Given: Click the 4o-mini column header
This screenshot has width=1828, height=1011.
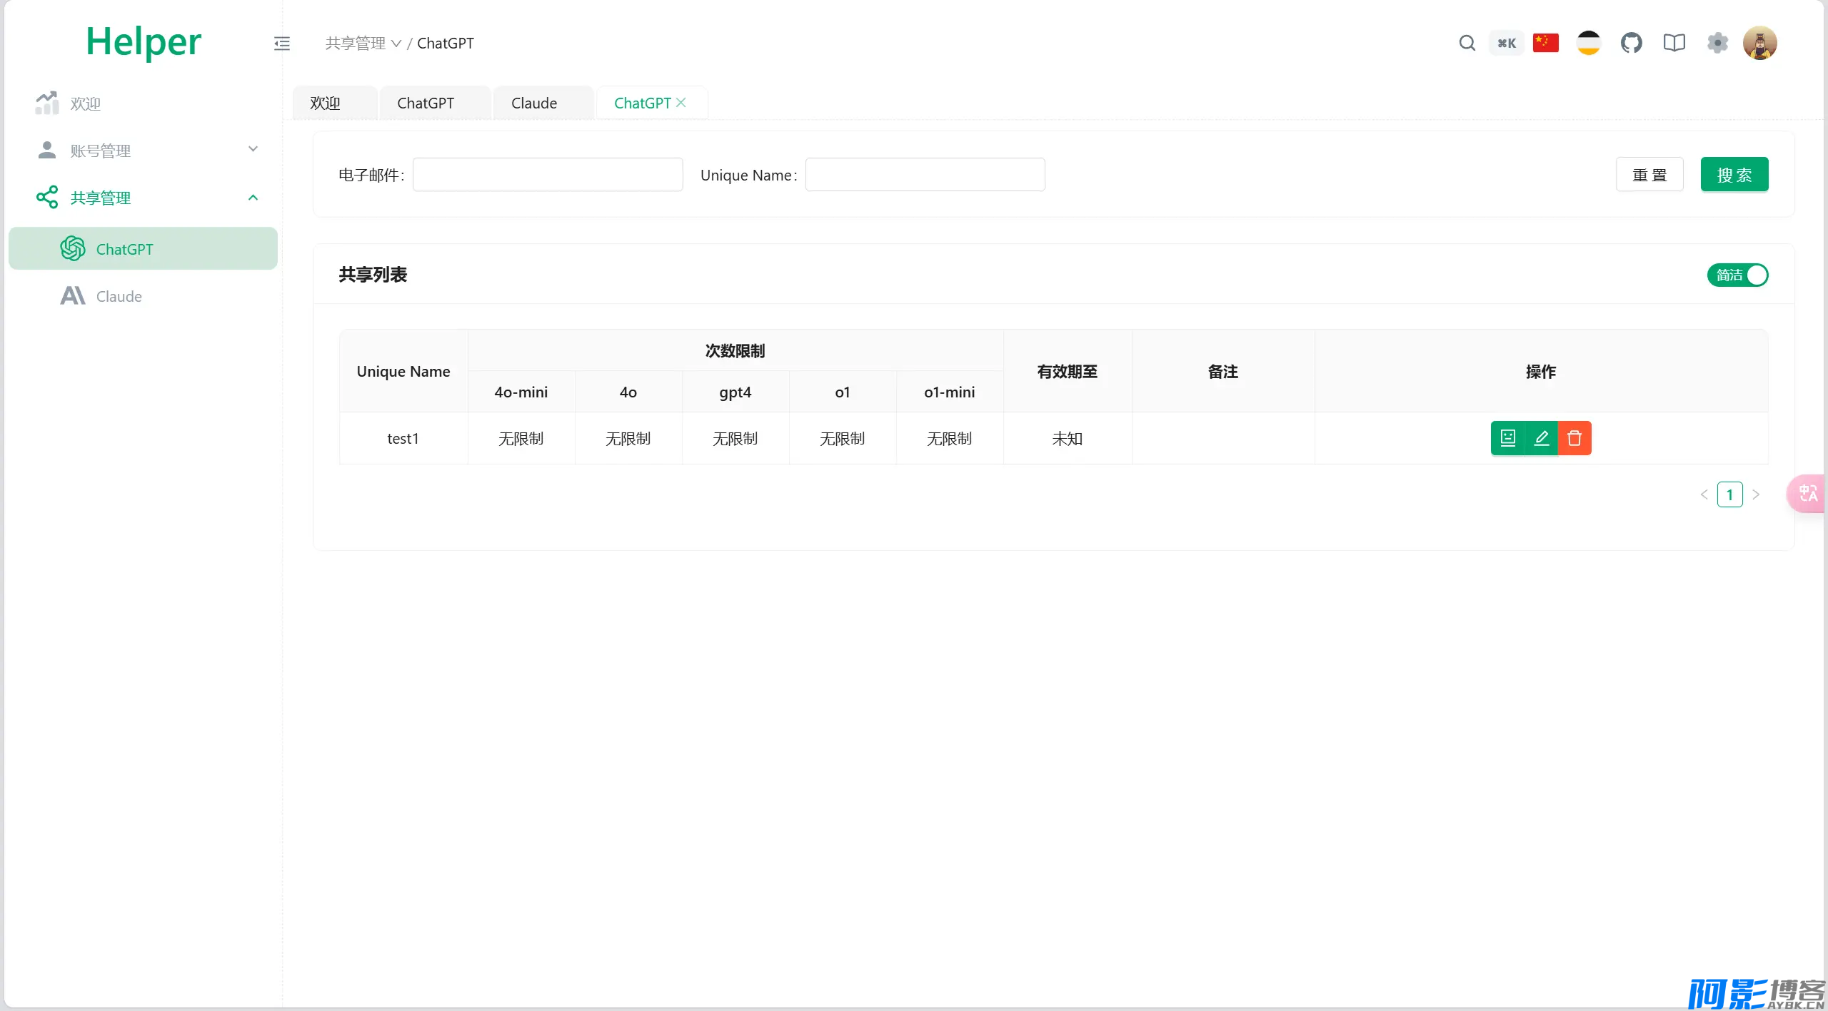Looking at the screenshot, I should click(x=521, y=392).
